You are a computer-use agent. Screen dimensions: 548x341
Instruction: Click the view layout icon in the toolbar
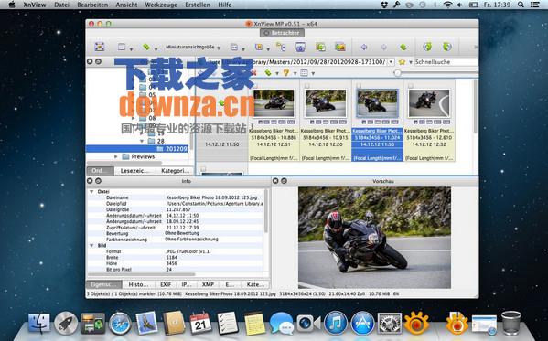pos(122,47)
